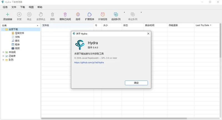This screenshot has height=120, width=222.
Task: Select the 压缩文件 category
Action: tap(19, 33)
